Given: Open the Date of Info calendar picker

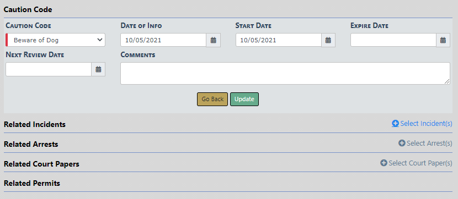Looking at the screenshot, I should click(x=213, y=40).
